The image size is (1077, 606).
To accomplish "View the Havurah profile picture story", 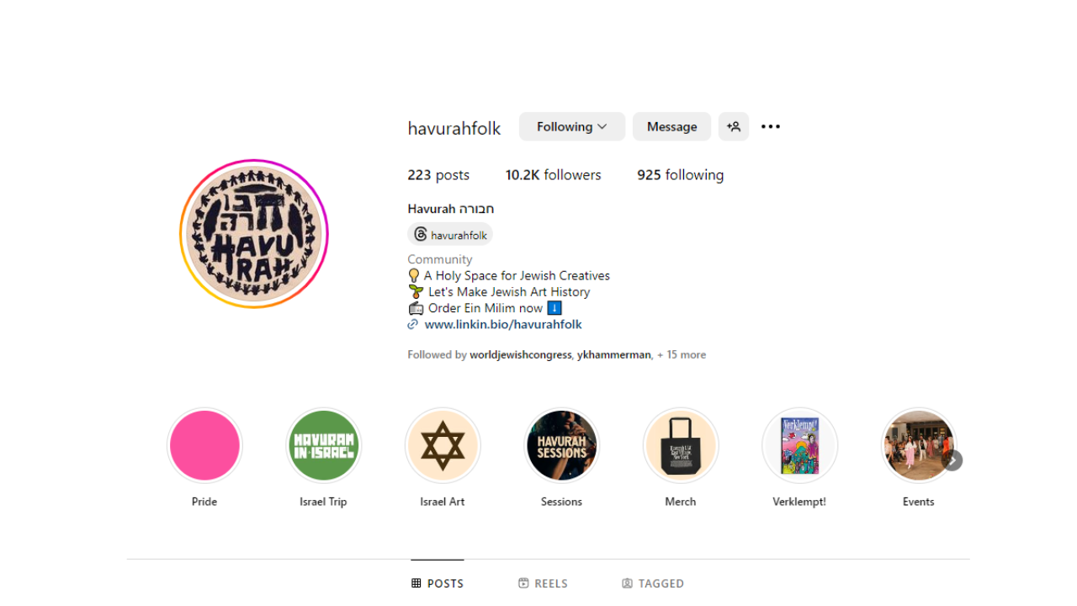I will (x=254, y=234).
